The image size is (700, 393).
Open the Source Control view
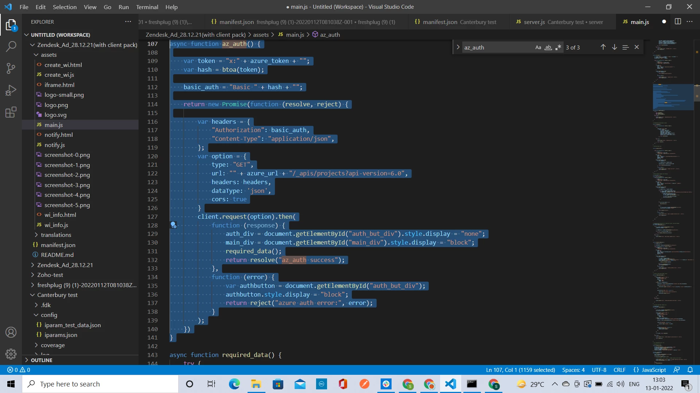[x=11, y=68]
